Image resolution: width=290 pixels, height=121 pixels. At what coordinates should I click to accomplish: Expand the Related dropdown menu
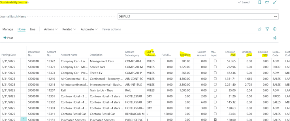[69, 29]
